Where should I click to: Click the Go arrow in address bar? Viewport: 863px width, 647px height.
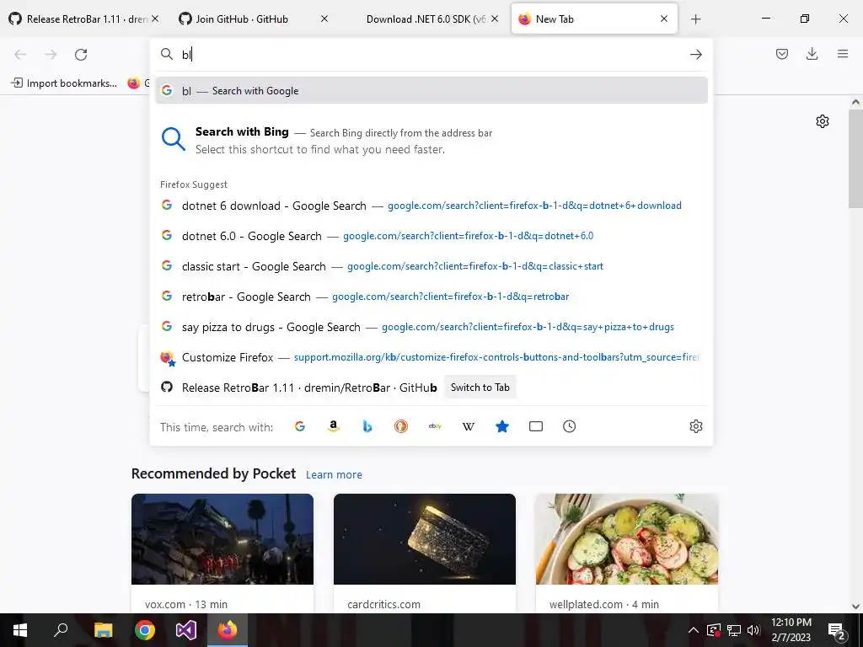pyautogui.click(x=695, y=55)
